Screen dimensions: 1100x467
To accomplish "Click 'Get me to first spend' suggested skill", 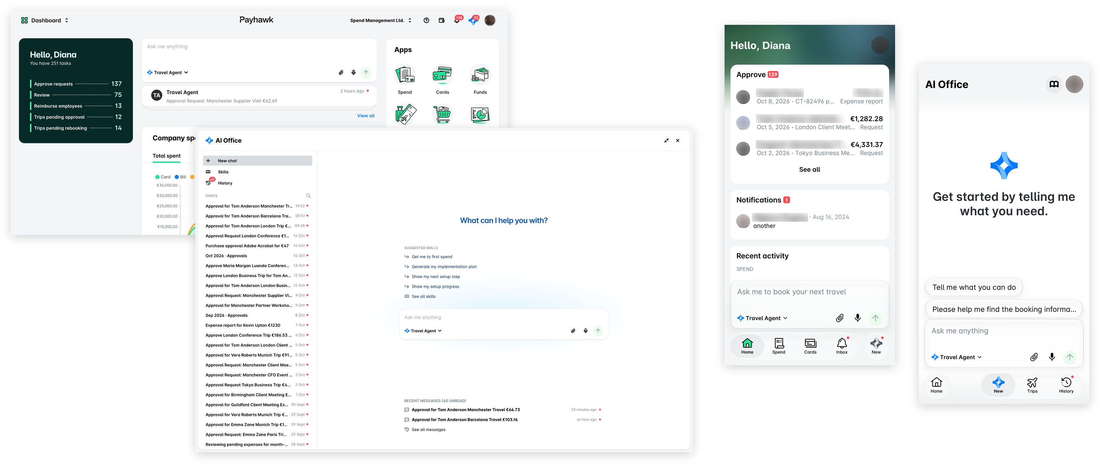I will point(432,257).
